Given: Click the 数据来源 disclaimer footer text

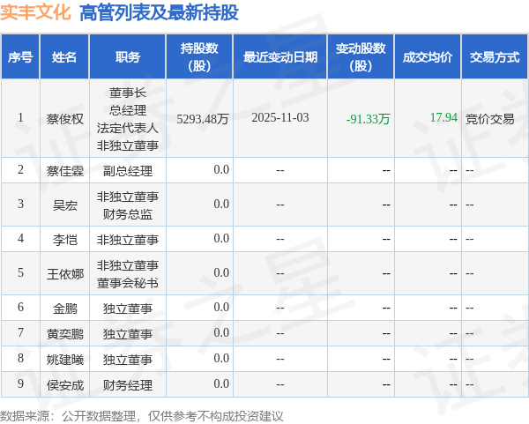Looking at the screenshot, I should [x=142, y=416].
